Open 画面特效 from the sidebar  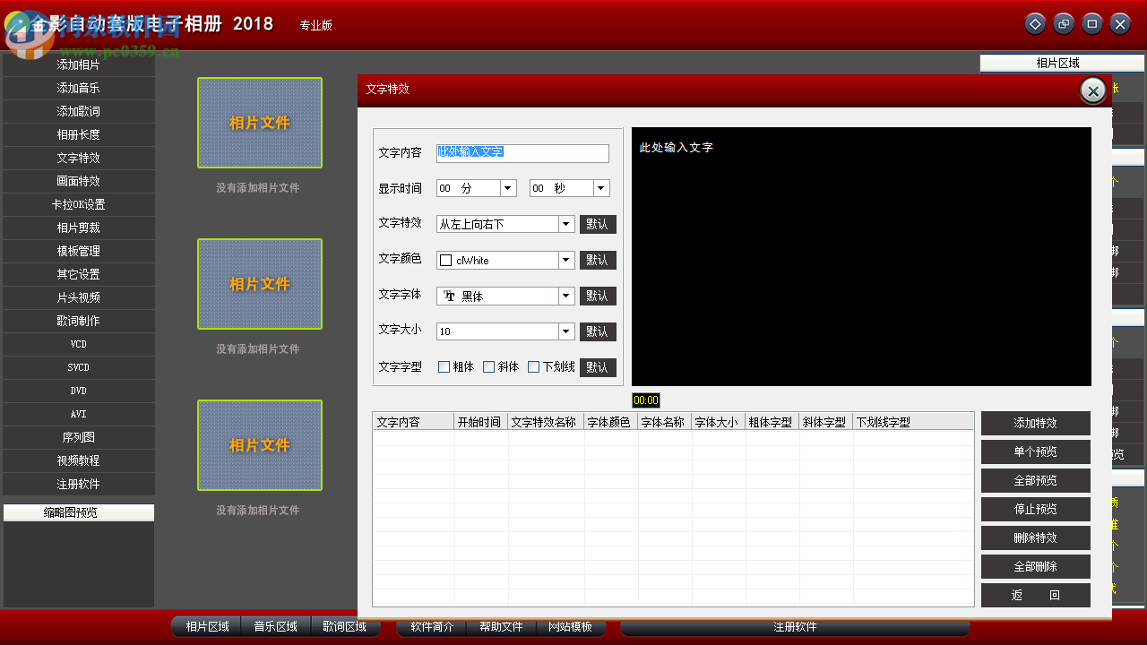(78, 181)
